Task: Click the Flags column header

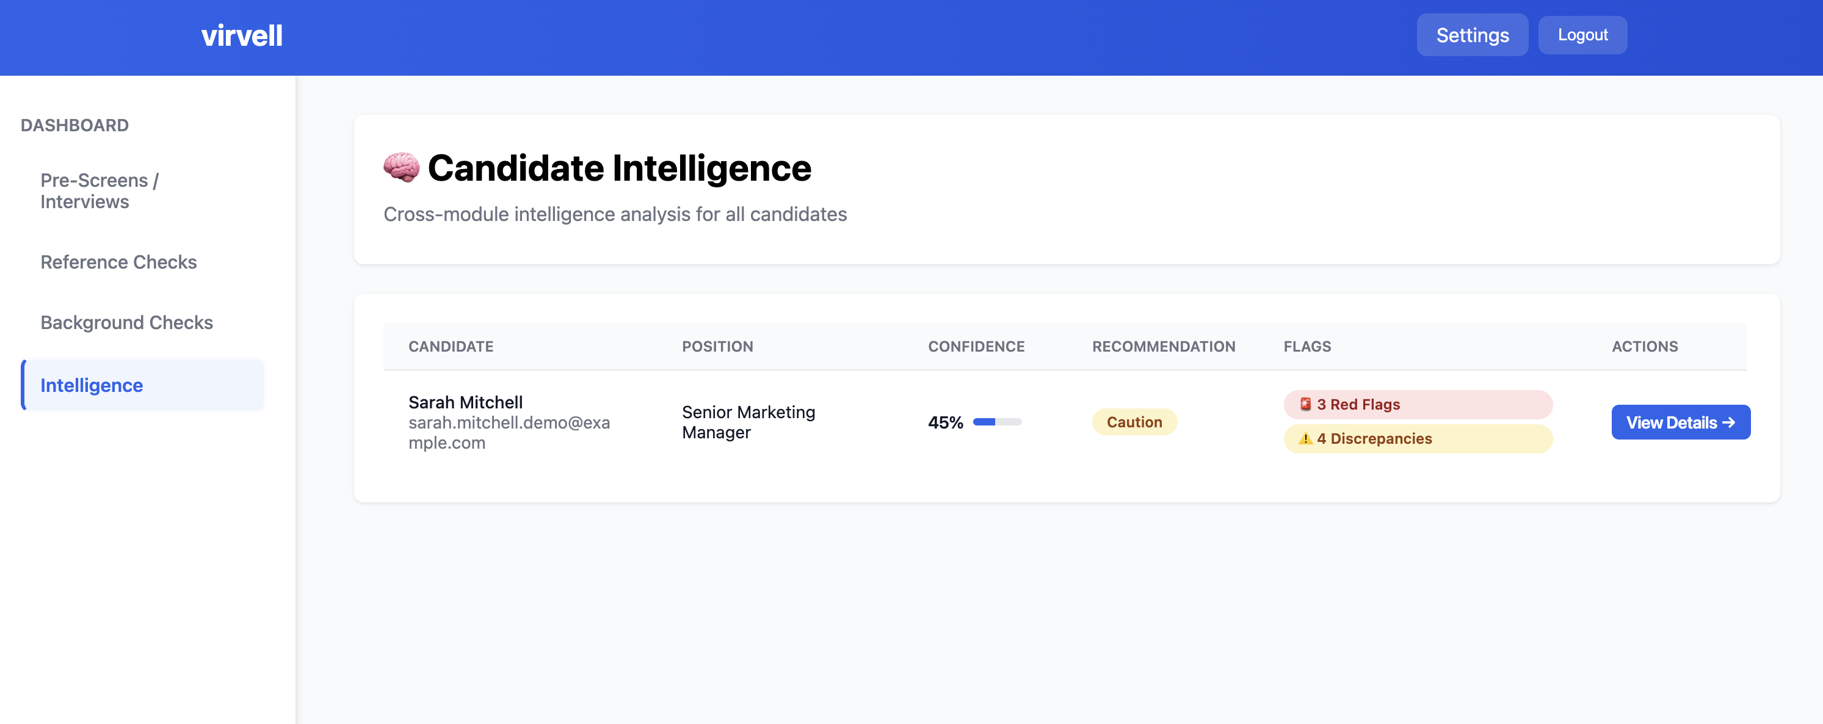Action: pyautogui.click(x=1307, y=347)
